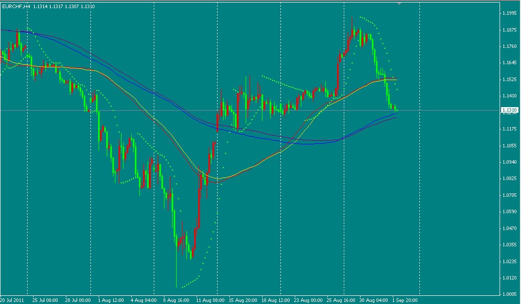The width and height of the screenshot is (521, 304).
Task: Click the chart shift triangle marker at top
Action: tap(399, 4)
